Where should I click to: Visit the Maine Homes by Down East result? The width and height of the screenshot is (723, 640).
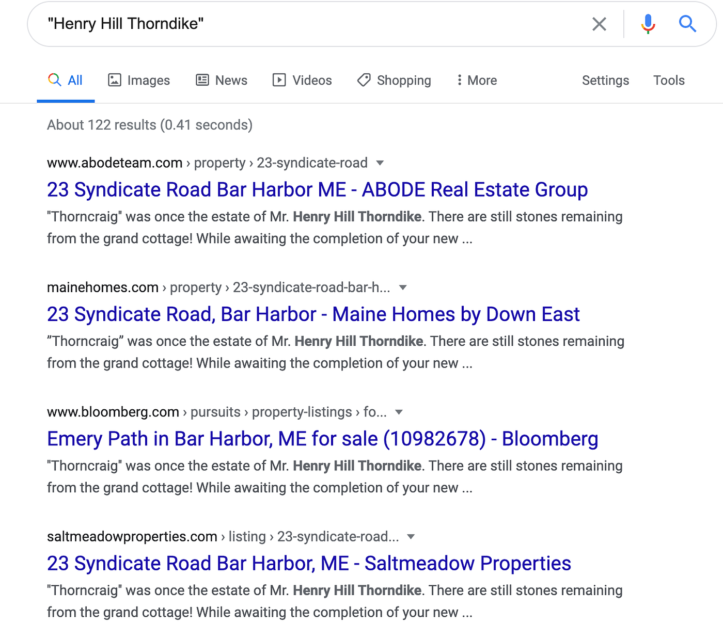click(x=313, y=314)
